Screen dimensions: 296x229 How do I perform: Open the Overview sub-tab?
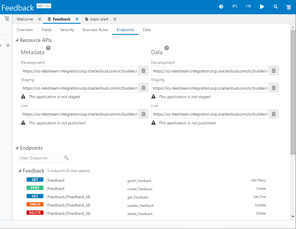25,30
